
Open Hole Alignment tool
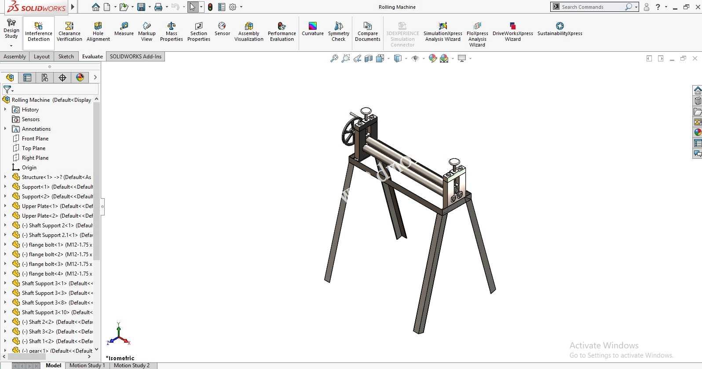point(98,31)
